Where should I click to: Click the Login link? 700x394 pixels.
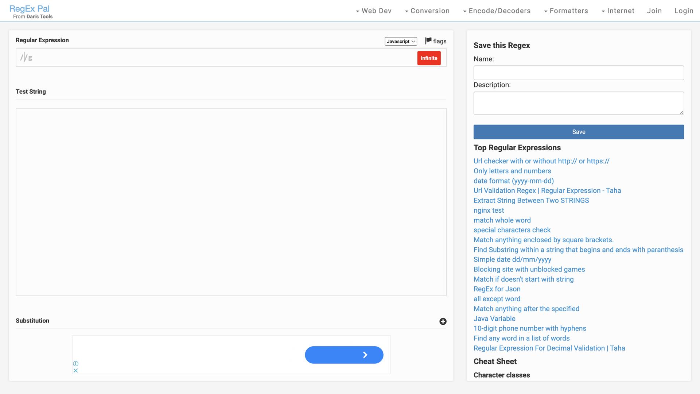684,11
